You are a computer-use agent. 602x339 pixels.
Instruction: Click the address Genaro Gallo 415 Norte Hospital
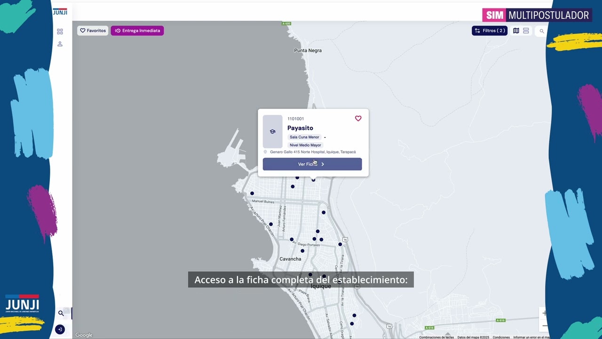(313, 152)
